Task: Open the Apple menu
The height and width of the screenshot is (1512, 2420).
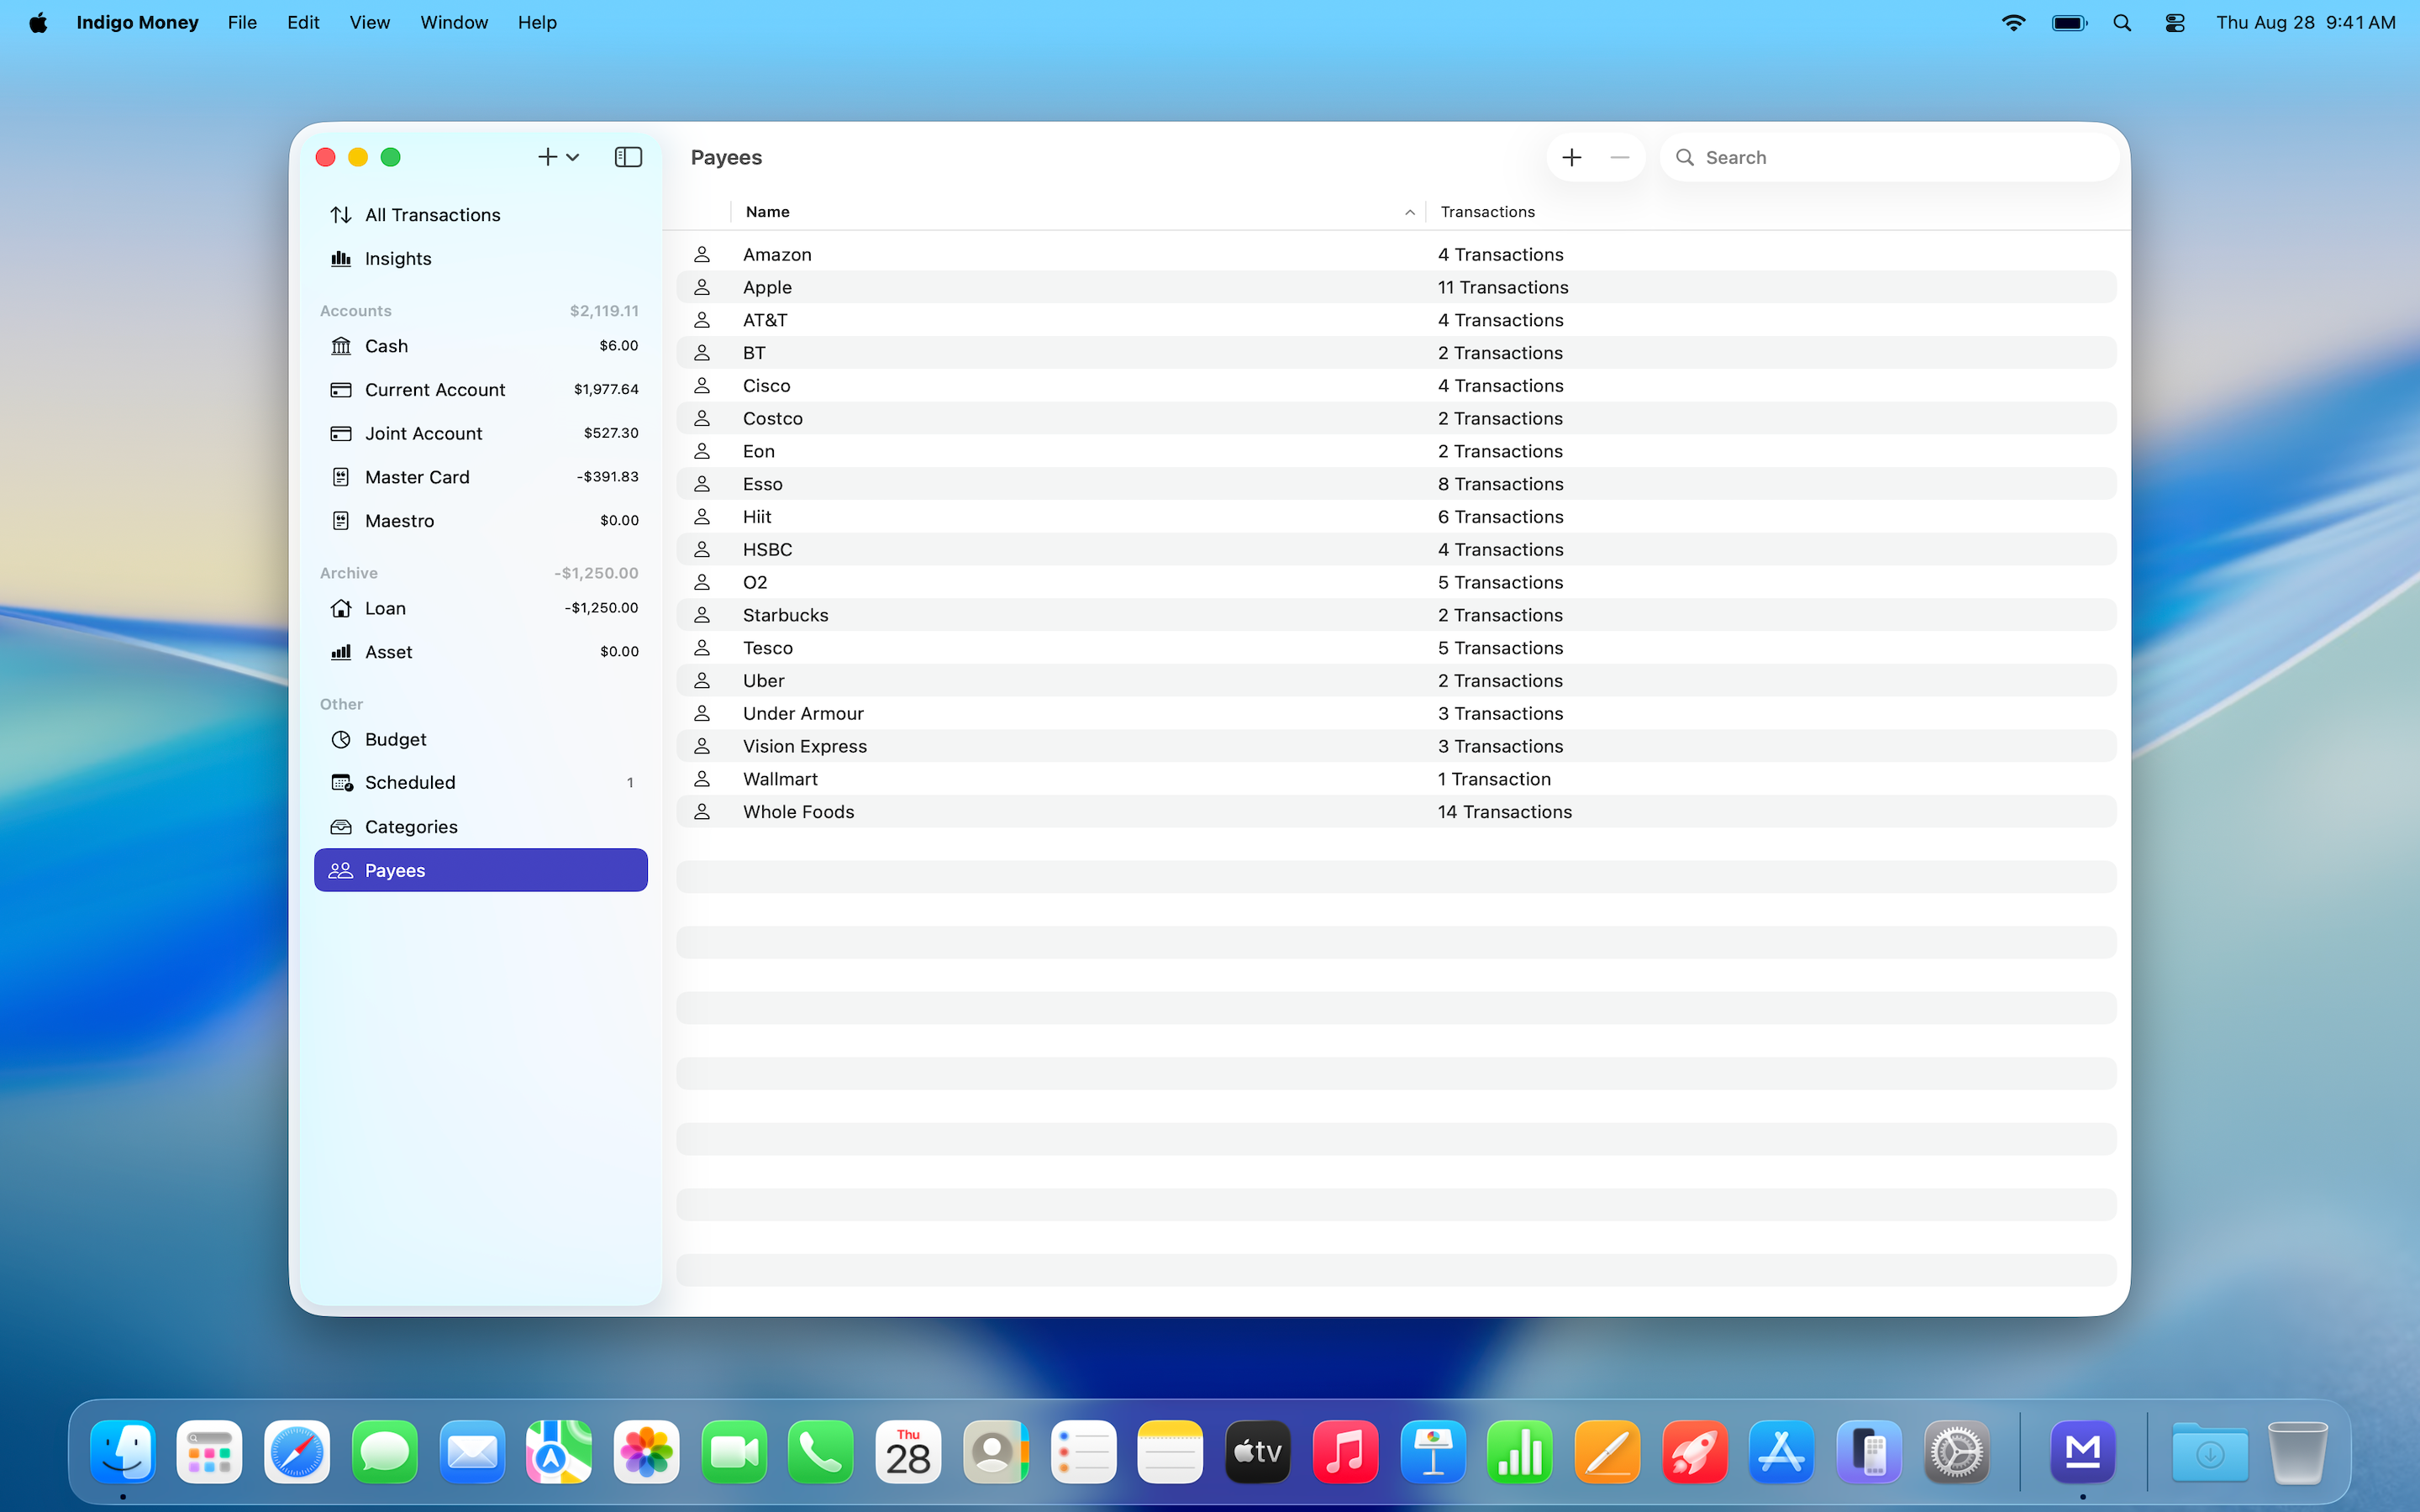Action: click(38, 22)
